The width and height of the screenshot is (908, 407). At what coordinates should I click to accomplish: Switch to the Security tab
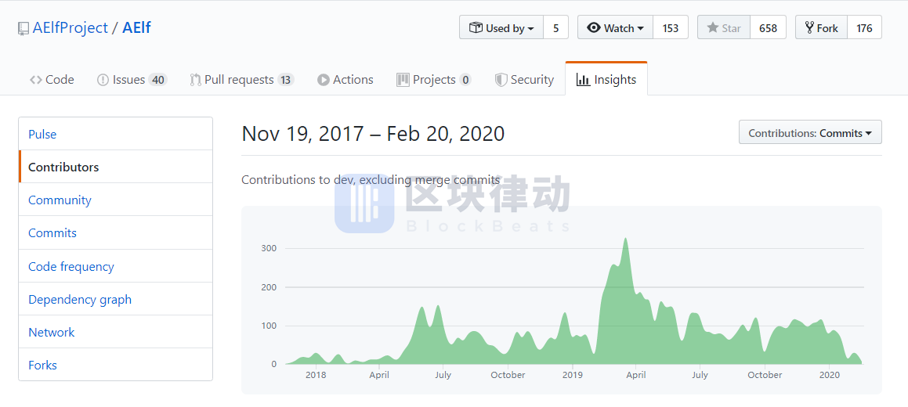[524, 80]
